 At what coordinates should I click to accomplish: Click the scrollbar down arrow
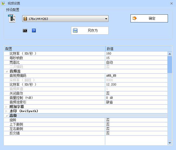click(170, 143)
